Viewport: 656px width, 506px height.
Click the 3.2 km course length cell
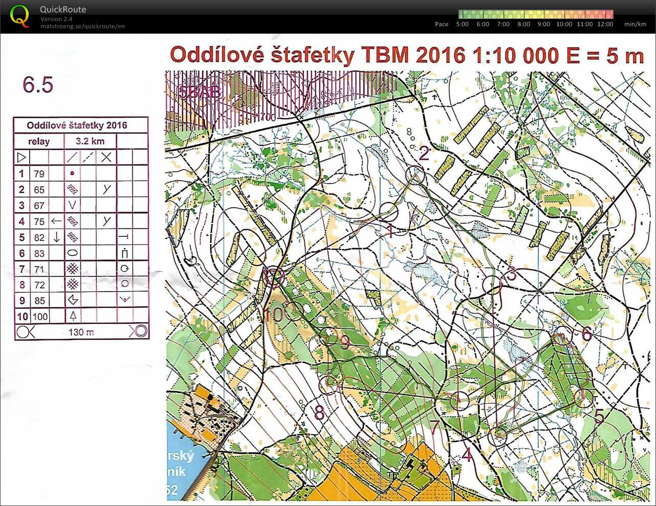90,141
